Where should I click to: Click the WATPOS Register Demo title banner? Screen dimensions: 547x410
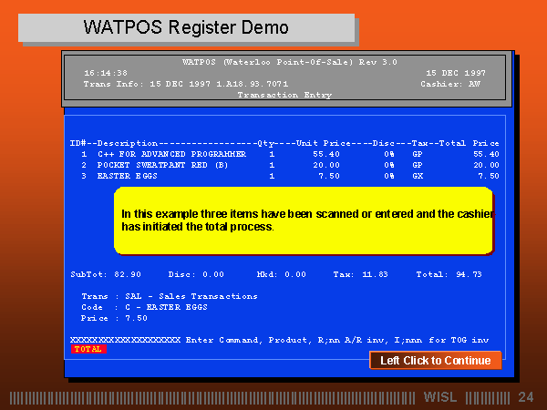pyautogui.click(x=186, y=27)
